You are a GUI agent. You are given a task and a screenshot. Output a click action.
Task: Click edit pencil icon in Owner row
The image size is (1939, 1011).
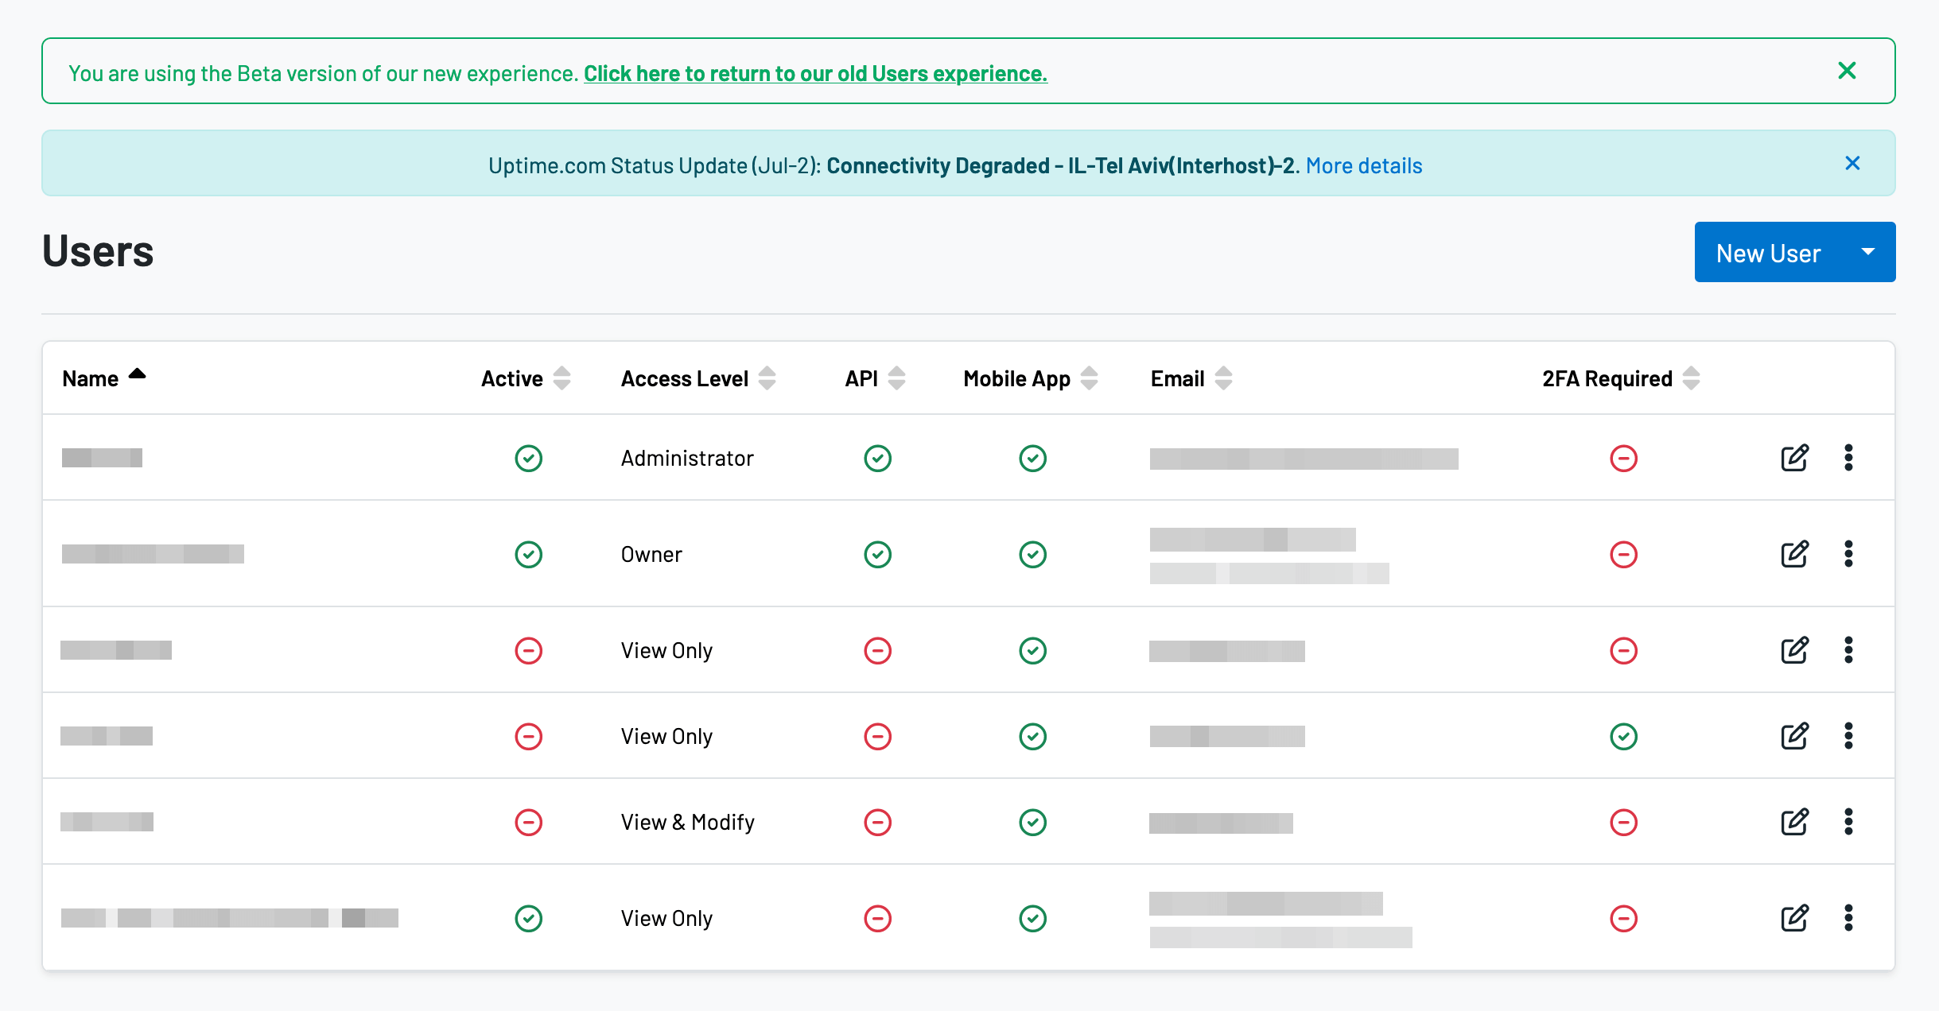tap(1794, 554)
